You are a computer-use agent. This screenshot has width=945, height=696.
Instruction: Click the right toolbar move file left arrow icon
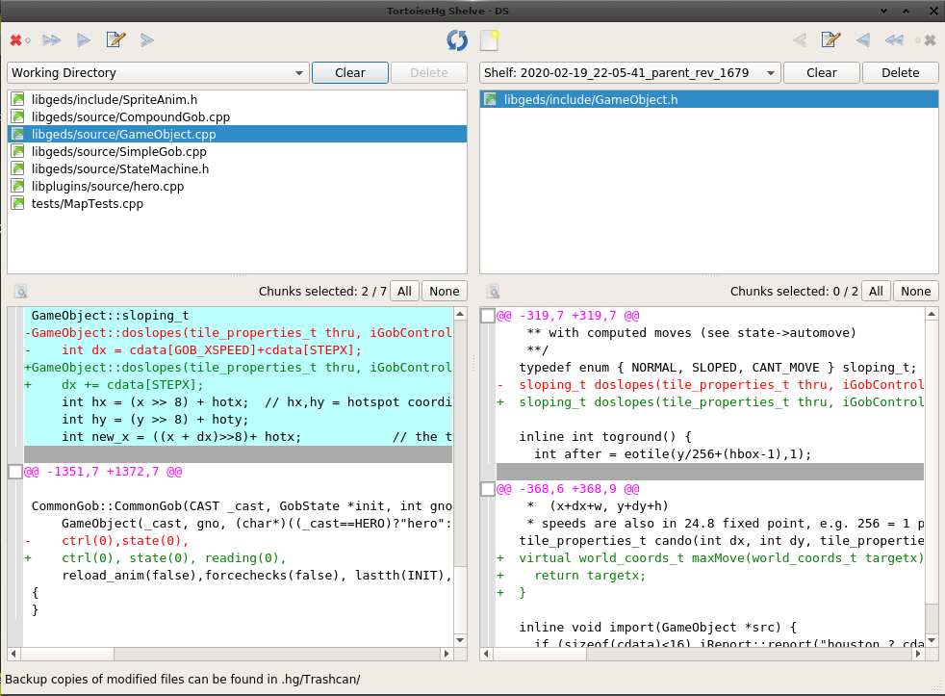coord(863,40)
